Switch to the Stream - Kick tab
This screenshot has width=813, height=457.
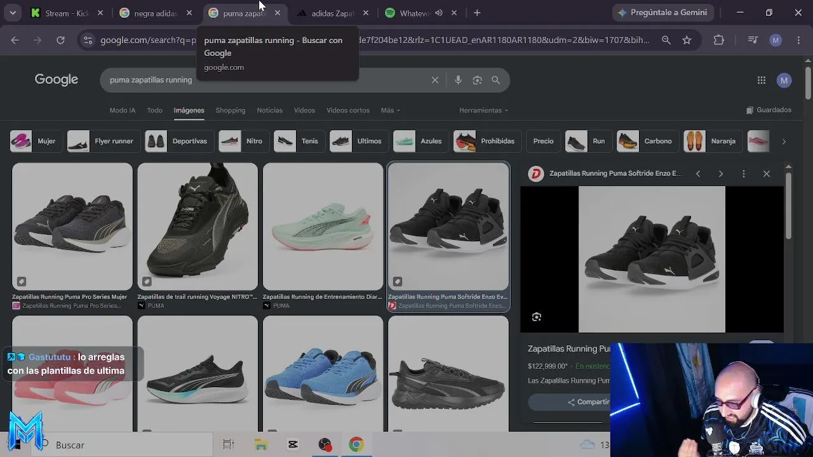[67, 13]
